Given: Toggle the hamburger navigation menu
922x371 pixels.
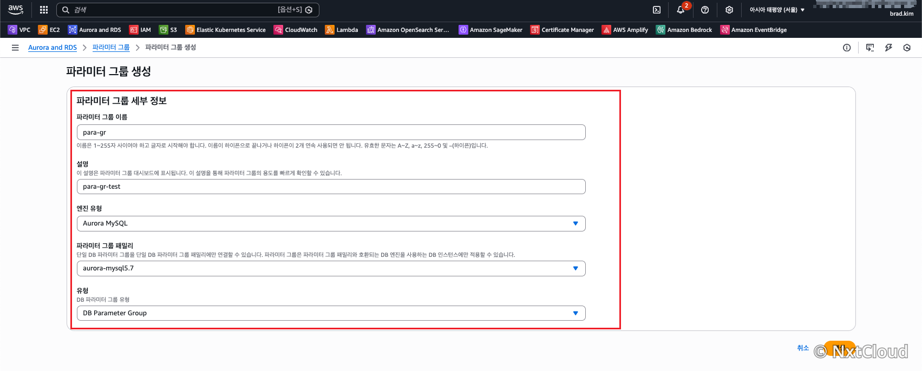Looking at the screenshot, I should (15, 48).
